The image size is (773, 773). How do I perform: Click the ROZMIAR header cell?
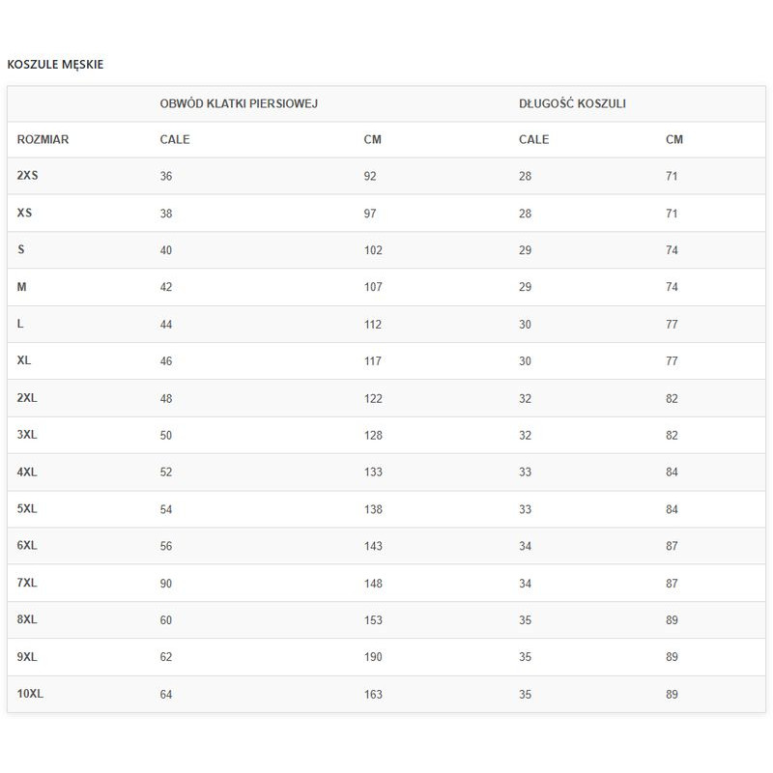43,139
